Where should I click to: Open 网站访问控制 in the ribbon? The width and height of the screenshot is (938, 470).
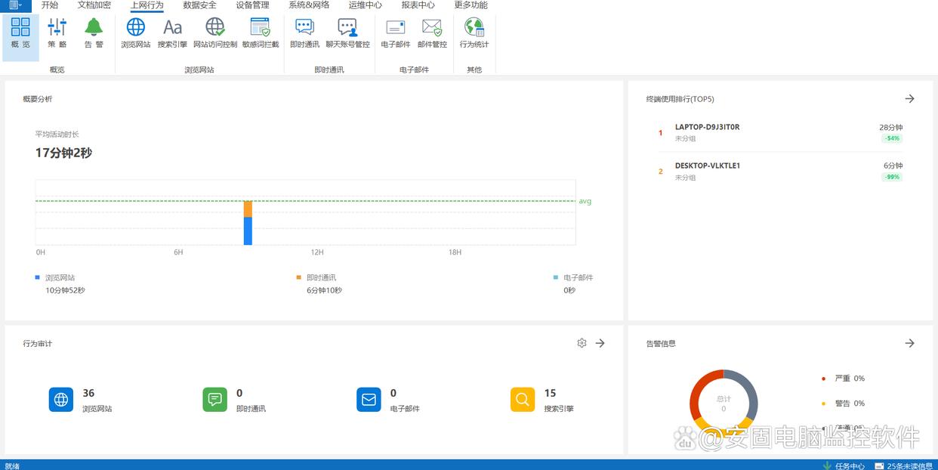215,33
